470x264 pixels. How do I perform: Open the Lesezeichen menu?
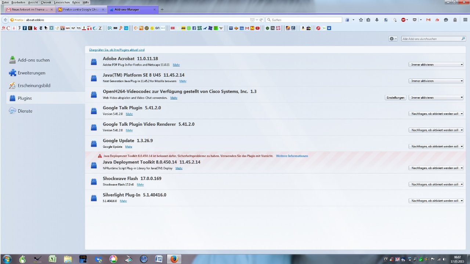tap(62, 2)
